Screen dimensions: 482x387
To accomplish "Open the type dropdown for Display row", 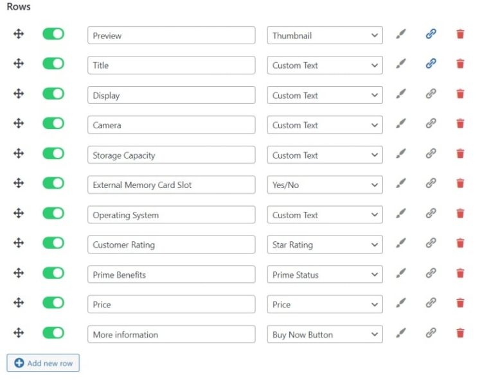I will coord(325,95).
